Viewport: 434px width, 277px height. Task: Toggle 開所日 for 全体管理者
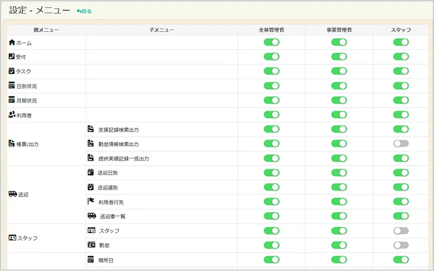(271, 259)
